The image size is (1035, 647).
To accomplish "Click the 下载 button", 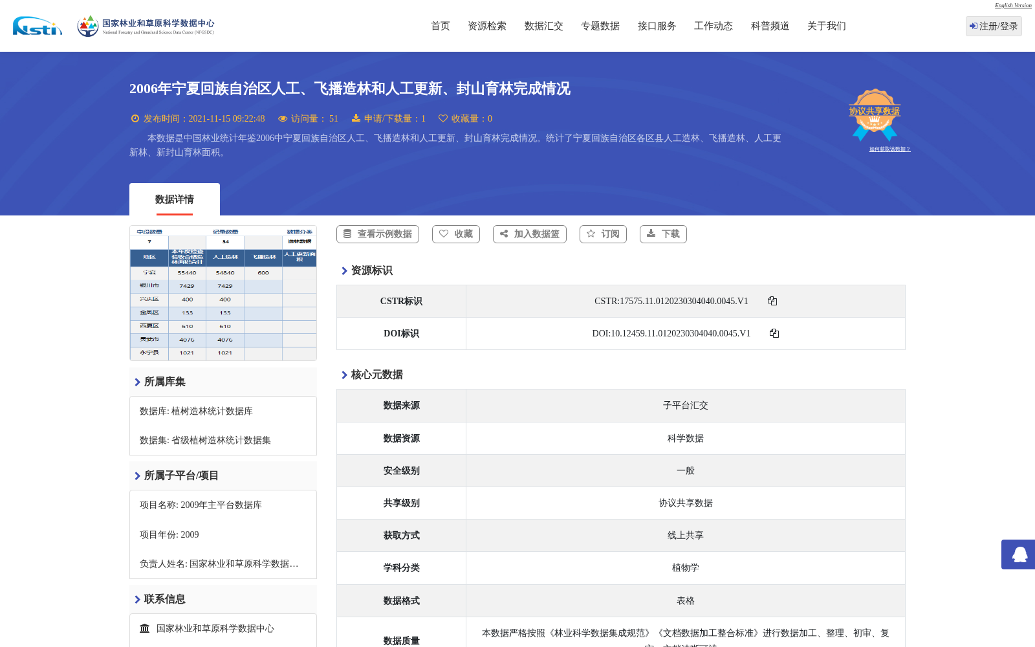I will [x=663, y=234].
